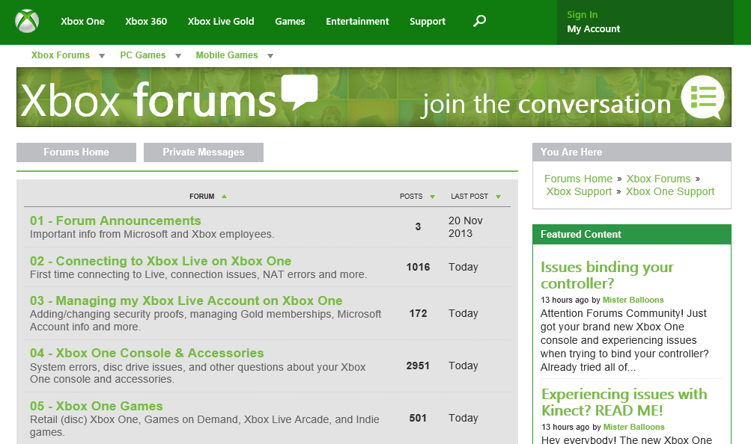Click Mister Balloons author under controller article
This screenshot has width=751, height=444.
point(633,300)
